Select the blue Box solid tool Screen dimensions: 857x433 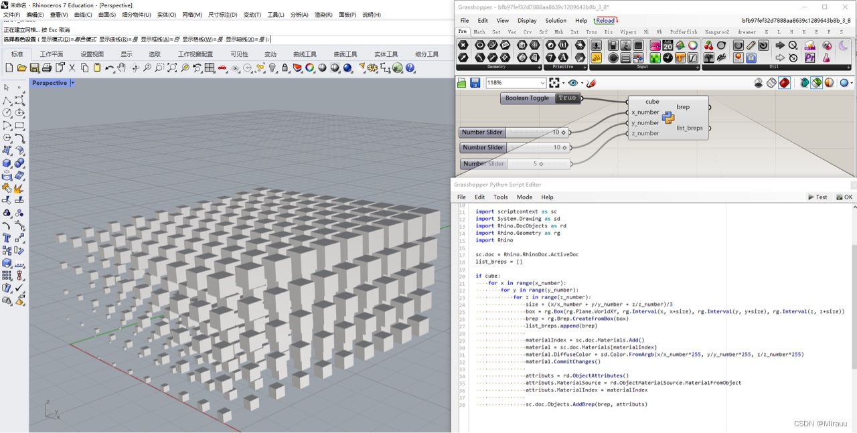(7, 163)
